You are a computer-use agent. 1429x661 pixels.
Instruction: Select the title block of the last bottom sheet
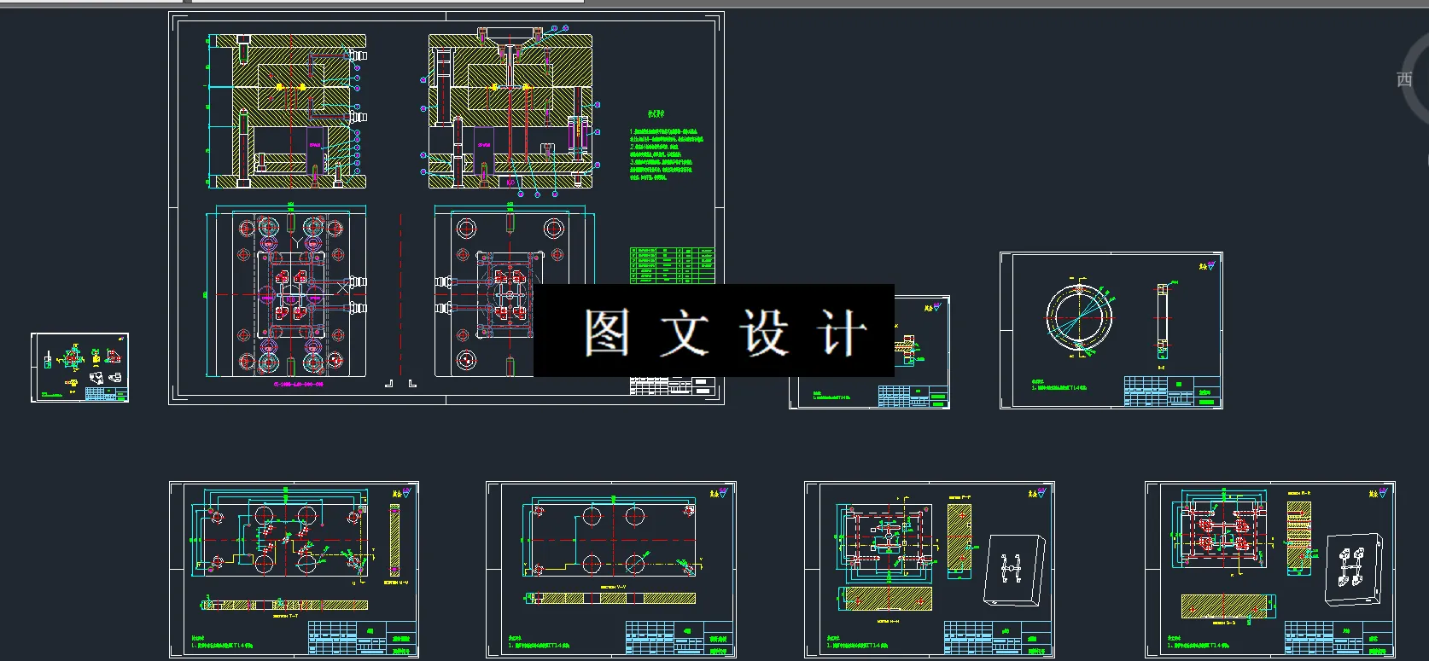pyautogui.click(x=1339, y=638)
